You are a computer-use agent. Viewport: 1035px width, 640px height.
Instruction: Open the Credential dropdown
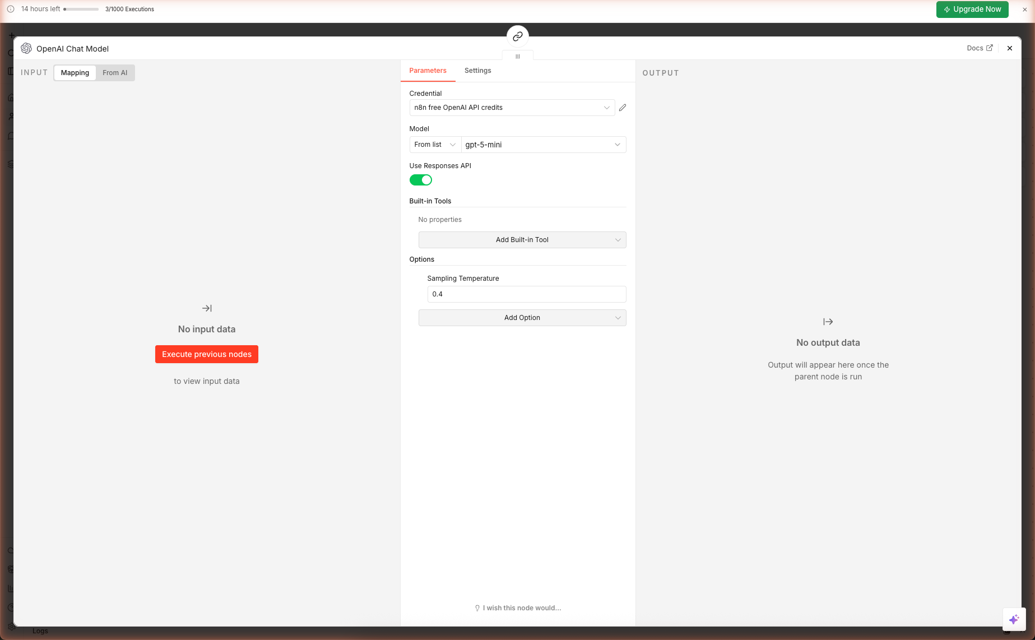512,108
